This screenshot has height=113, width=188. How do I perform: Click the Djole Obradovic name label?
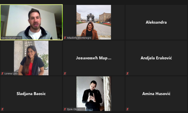tap(76, 109)
